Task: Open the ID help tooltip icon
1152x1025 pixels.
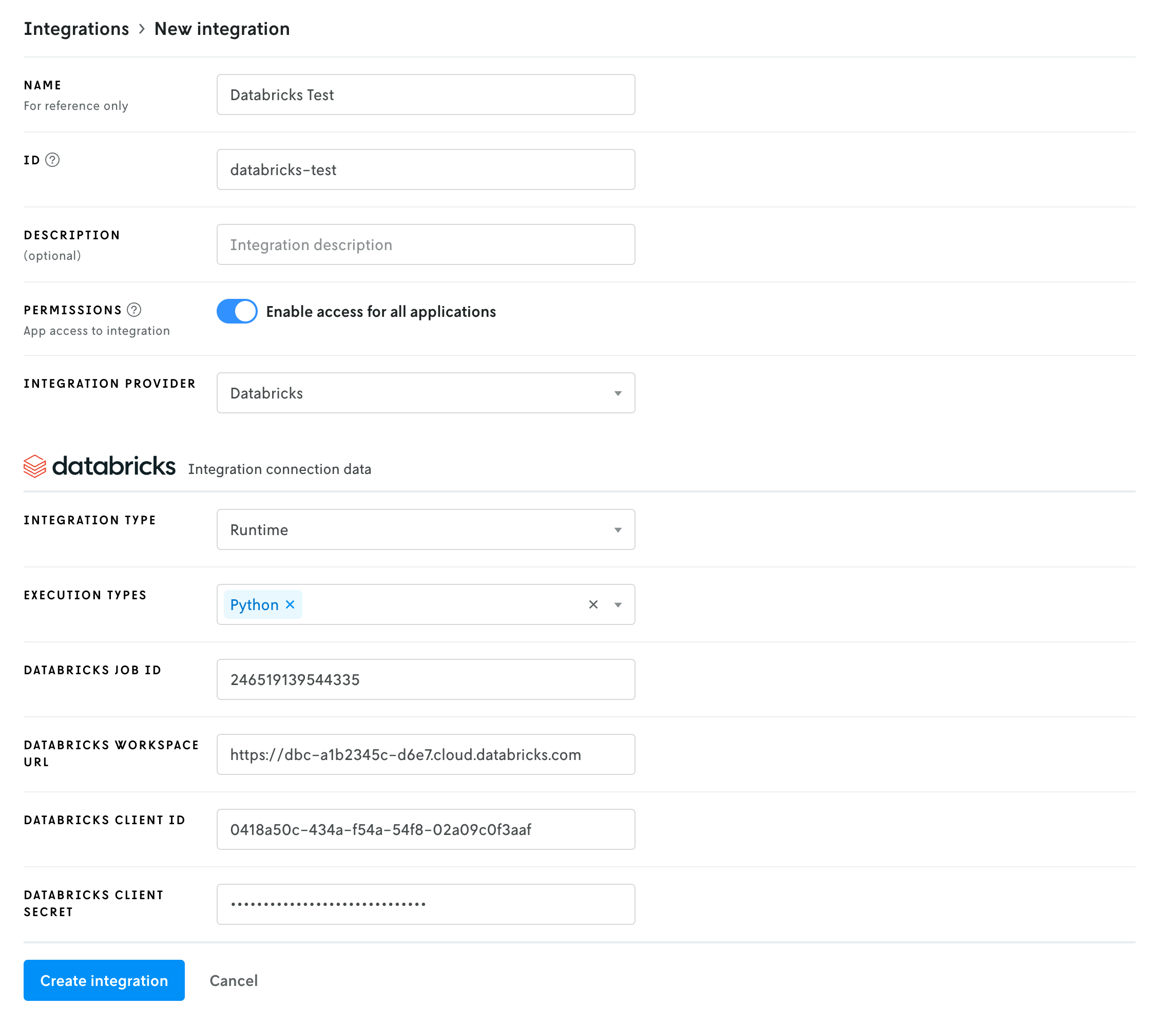Action: [x=52, y=161]
